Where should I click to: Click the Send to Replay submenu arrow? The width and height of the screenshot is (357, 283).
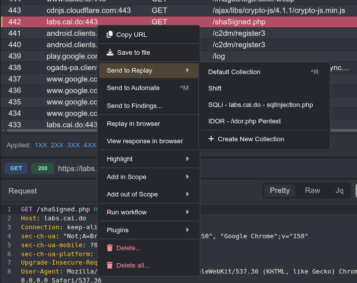click(x=187, y=70)
